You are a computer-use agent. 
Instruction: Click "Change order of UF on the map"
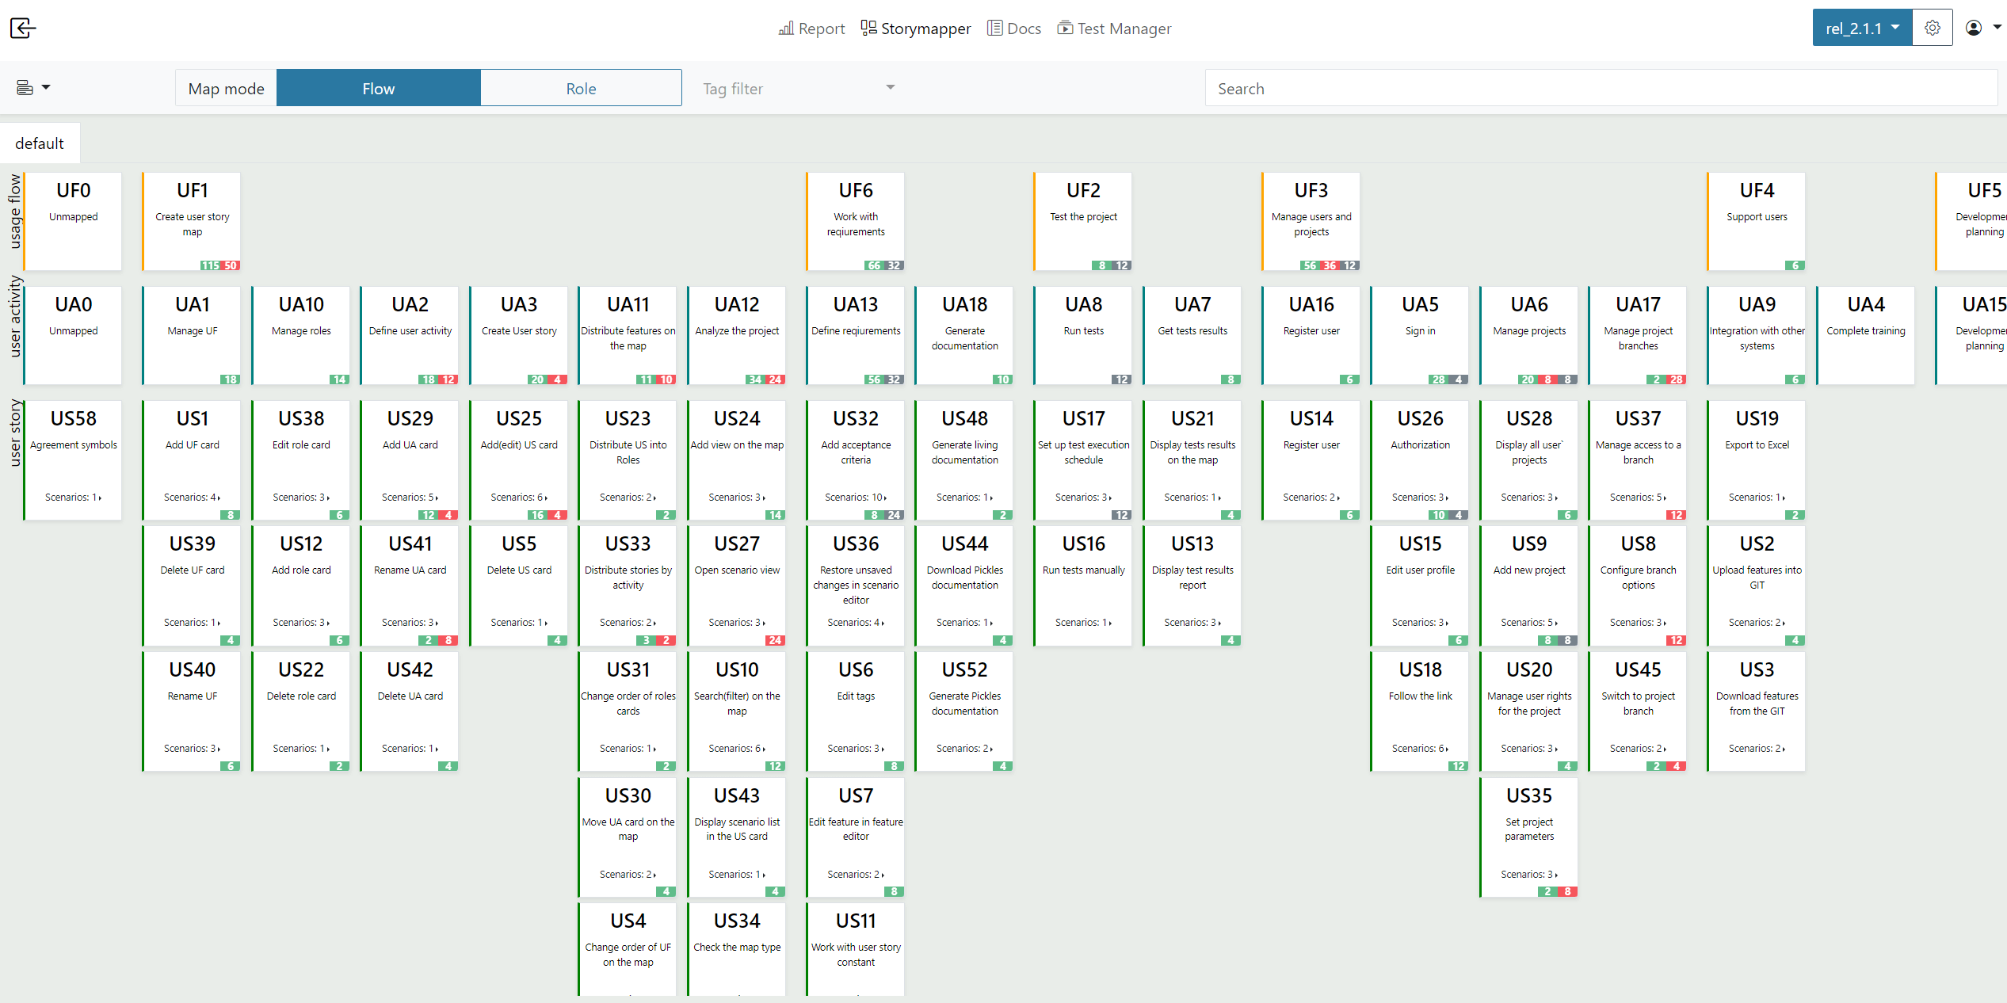[x=628, y=955]
